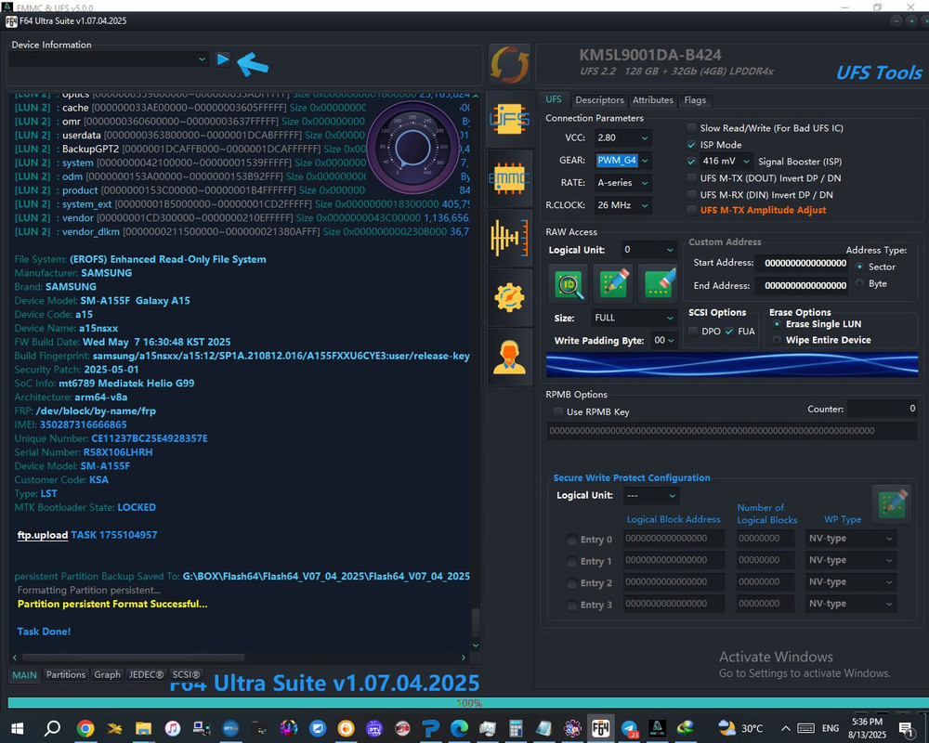Open RAW Access Logical Unit dropdown

point(648,250)
